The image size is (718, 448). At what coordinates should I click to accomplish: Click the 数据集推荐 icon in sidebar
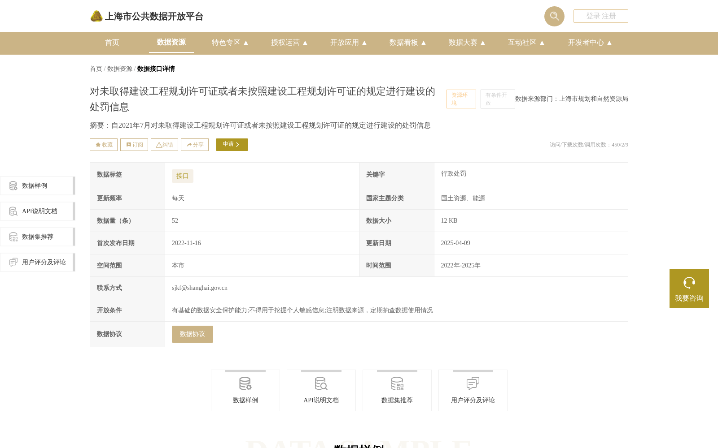point(13,237)
